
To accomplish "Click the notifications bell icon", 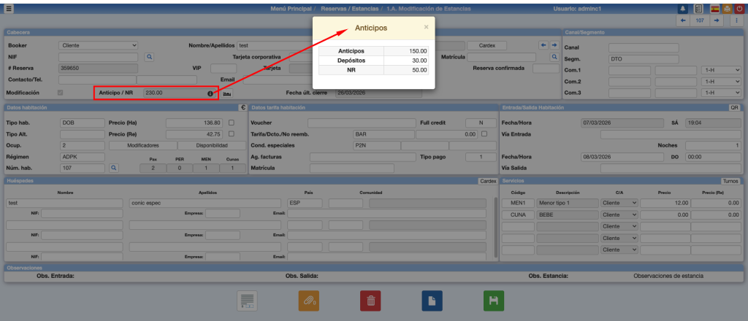I will 683,9.
